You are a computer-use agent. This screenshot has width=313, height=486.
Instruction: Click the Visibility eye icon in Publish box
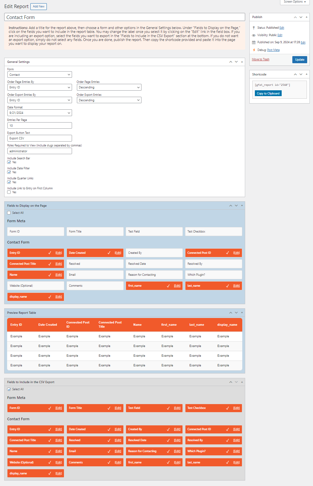point(254,35)
